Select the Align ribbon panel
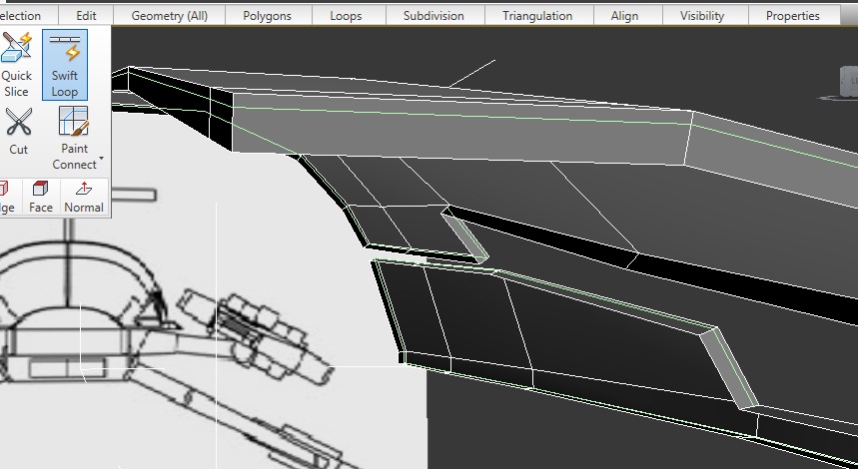 pos(624,16)
